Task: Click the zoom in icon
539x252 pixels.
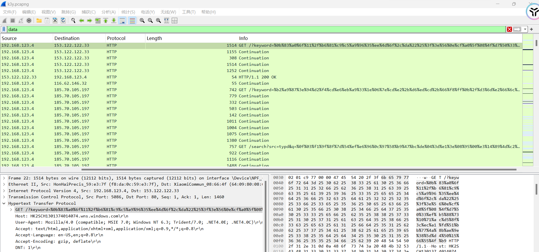Action: coord(142,21)
